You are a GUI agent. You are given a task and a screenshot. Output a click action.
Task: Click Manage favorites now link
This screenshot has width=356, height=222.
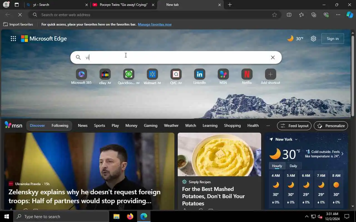pyautogui.click(x=155, y=24)
